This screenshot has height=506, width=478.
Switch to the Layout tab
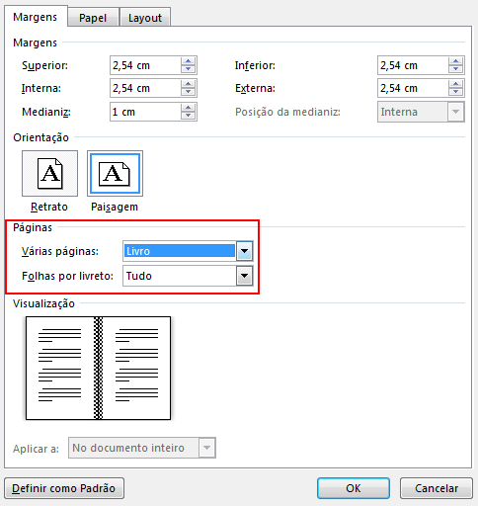[x=145, y=18]
